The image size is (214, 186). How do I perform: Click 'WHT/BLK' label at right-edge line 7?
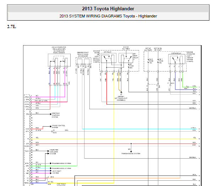pyautogui.click(x=192, y=108)
